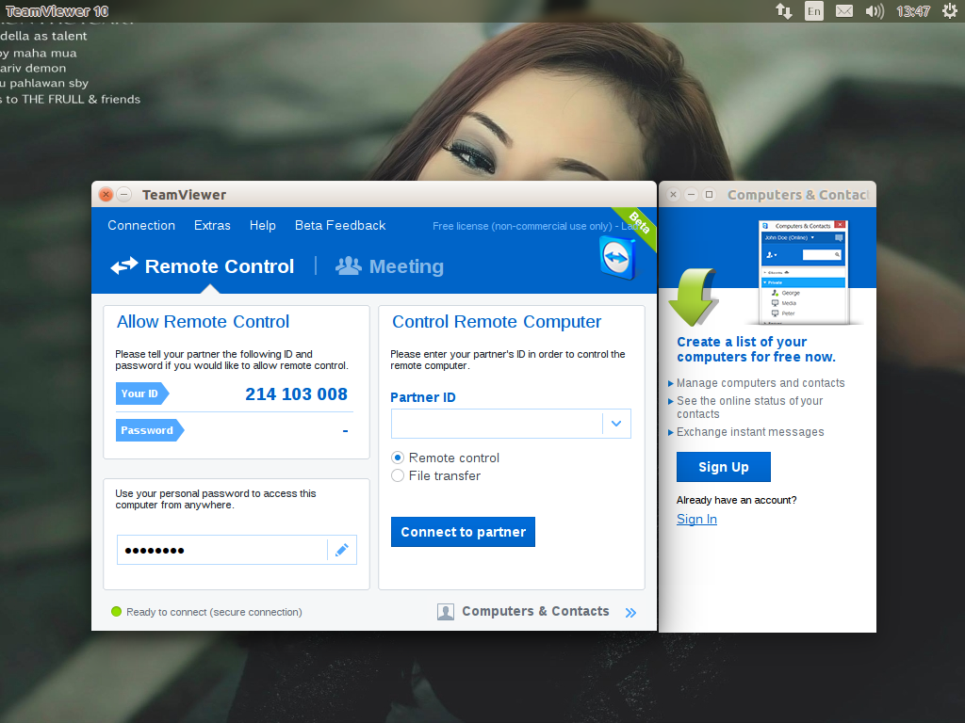Open the mail envelope indicator
965x723 pixels.
click(843, 11)
